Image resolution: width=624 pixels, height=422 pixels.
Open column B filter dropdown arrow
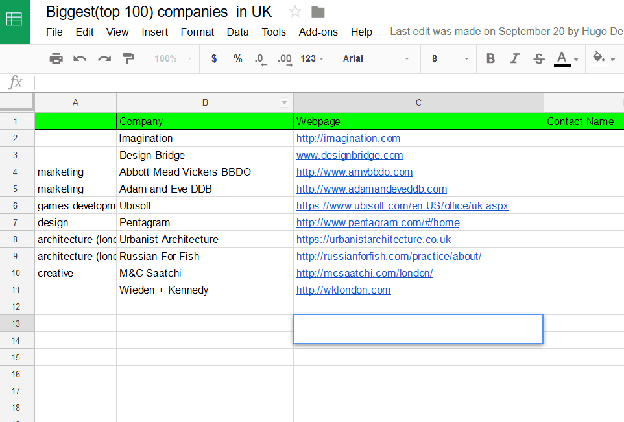[284, 102]
